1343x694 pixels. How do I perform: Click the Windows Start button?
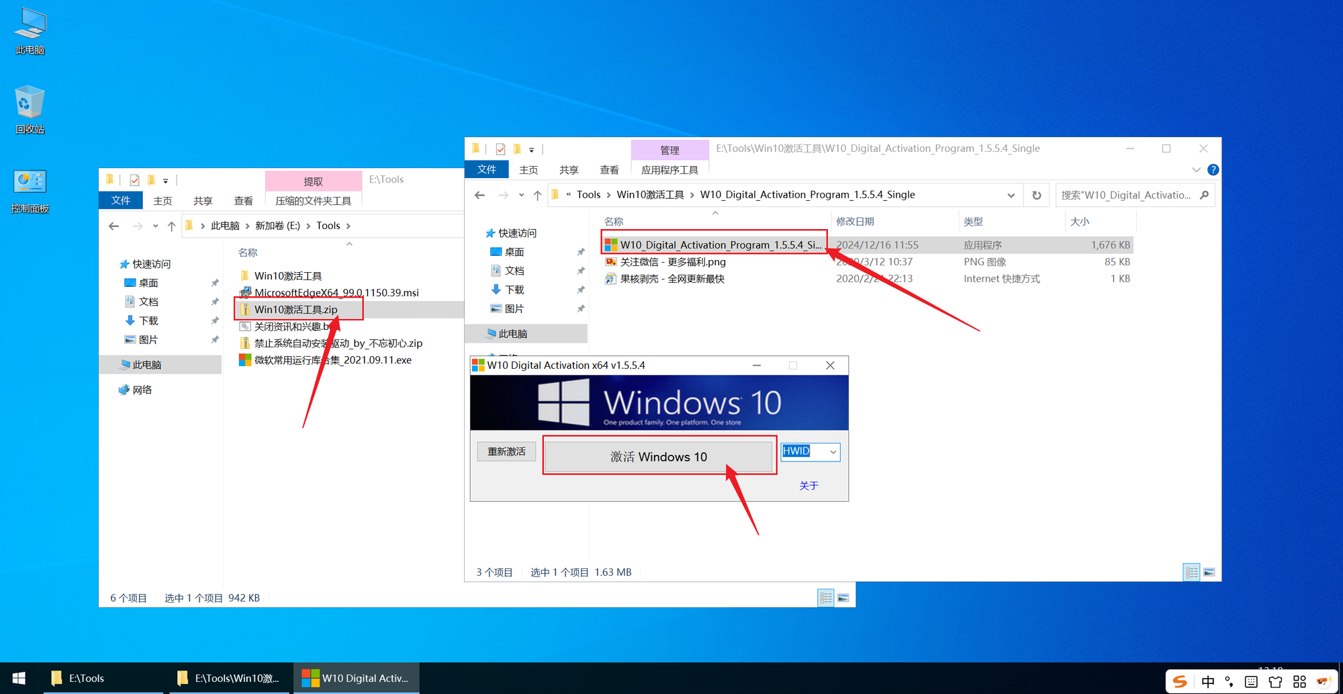coord(19,679)
